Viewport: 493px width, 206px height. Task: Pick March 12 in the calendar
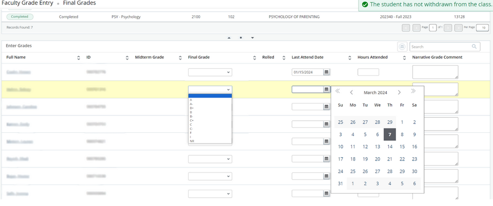point(365,146)
